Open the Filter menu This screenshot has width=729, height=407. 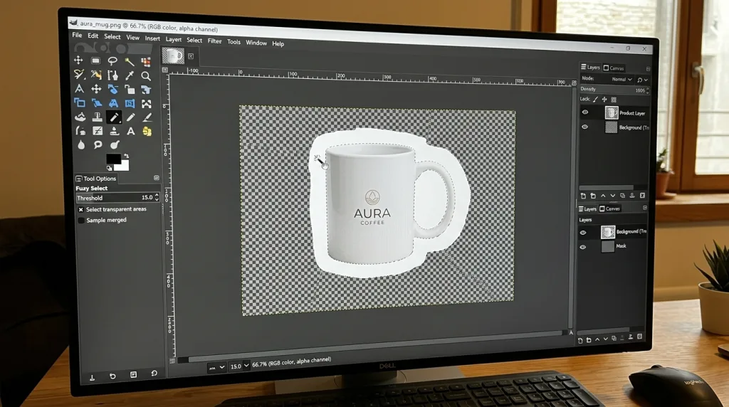pos(214,41)
